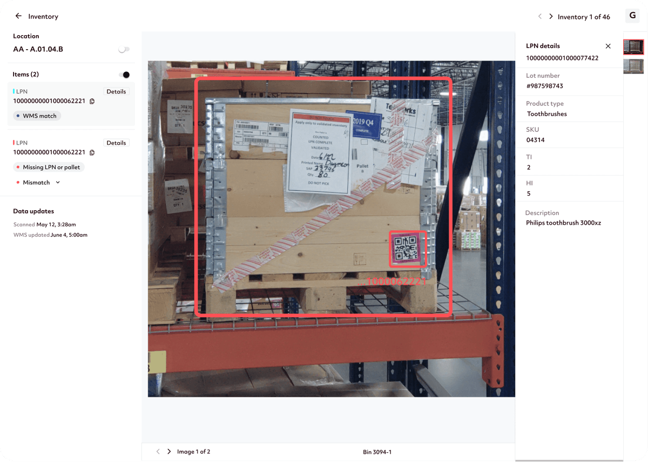
Task: Show next image in bottom bar
Action: (x=169, y=452)
